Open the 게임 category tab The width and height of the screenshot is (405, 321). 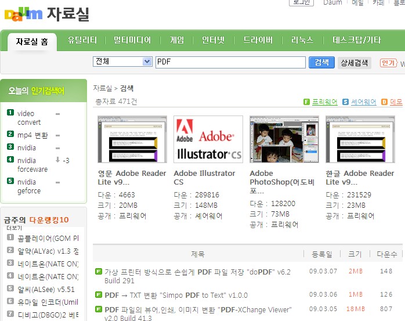(176, 40)
